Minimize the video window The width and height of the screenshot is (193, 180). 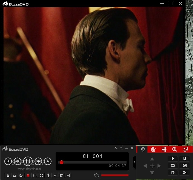[x=162, y=4]
